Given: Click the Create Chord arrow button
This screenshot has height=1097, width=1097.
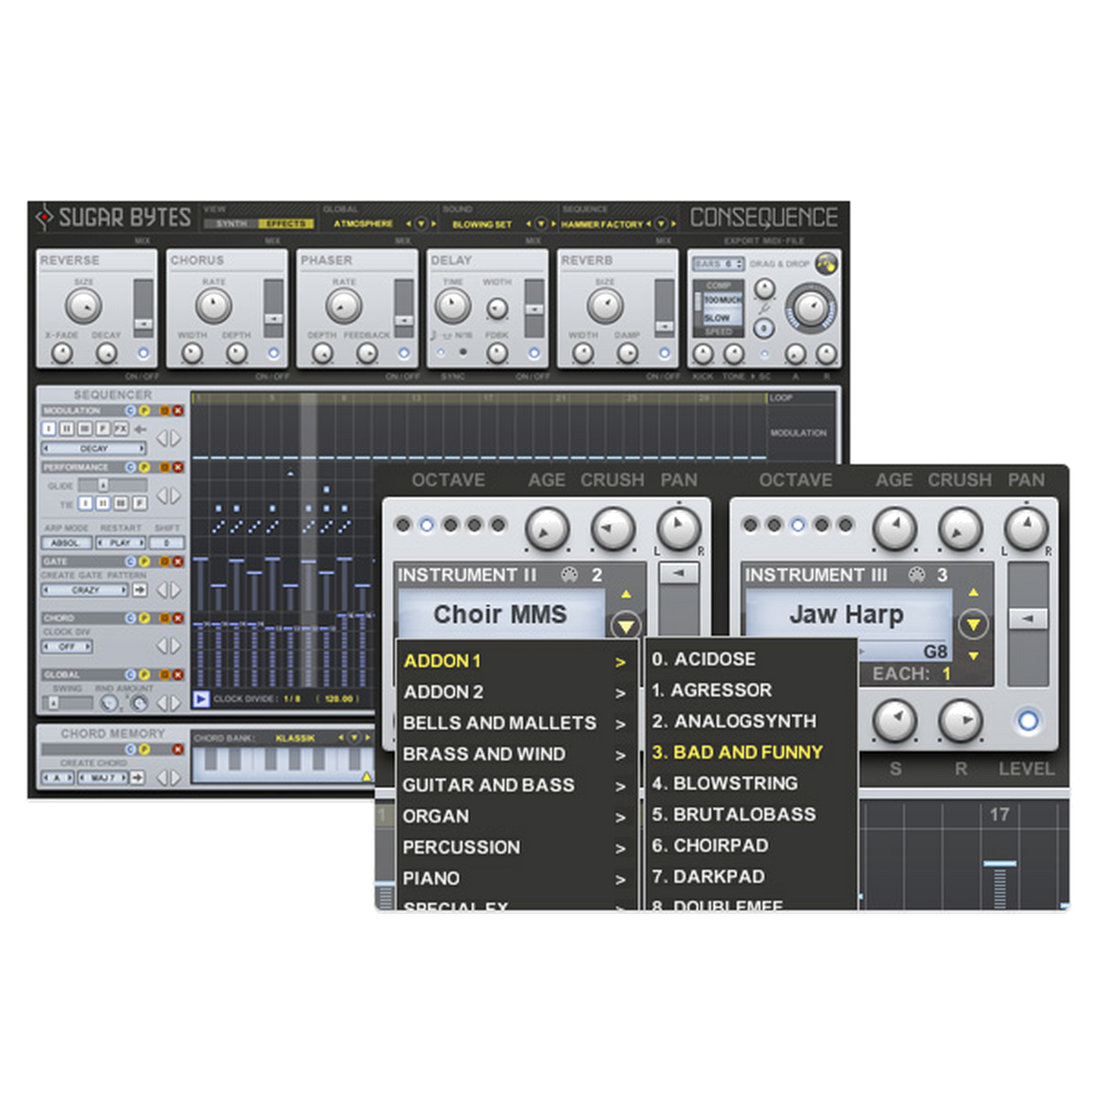Looking at the screenshot, I should (137, 777).
